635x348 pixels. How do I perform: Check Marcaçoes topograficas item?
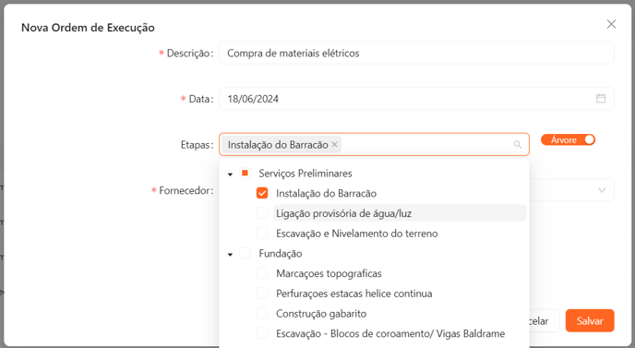click(262, 273)
